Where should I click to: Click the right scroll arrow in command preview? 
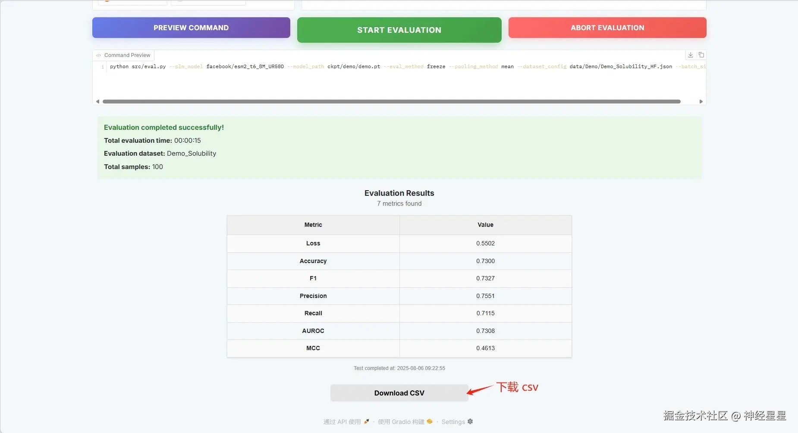pos(701,102)
